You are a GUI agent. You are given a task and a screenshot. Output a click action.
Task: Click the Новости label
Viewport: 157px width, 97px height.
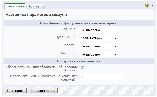(70, 45)
